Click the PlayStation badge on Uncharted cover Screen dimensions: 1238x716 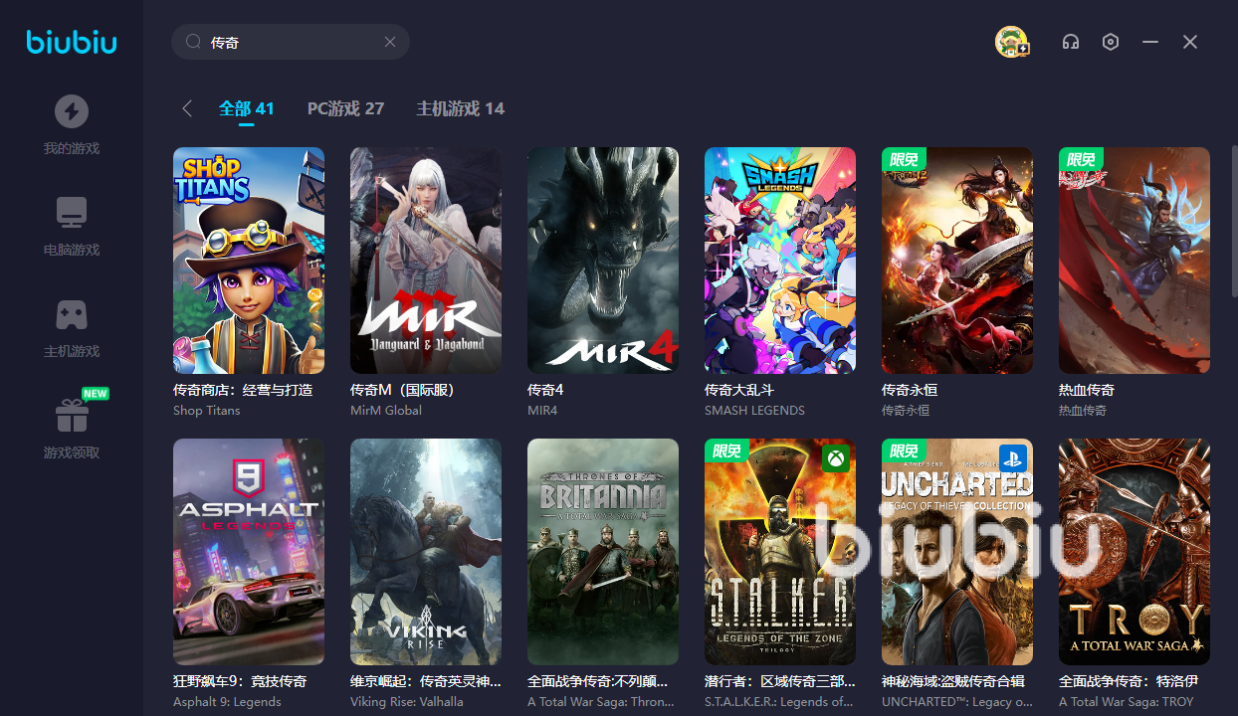click(x=1012, y=458)
